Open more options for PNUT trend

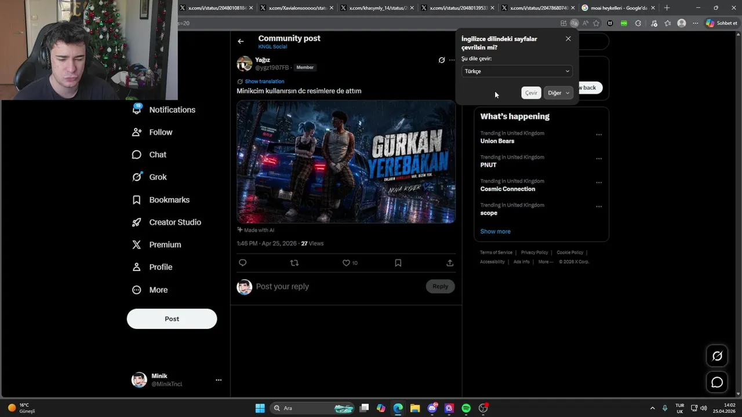[599, 159]
